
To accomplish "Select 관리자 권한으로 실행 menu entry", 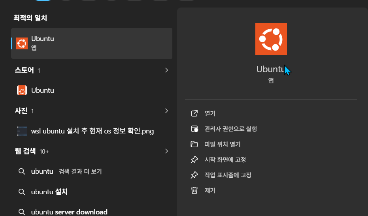I will 230,129.
